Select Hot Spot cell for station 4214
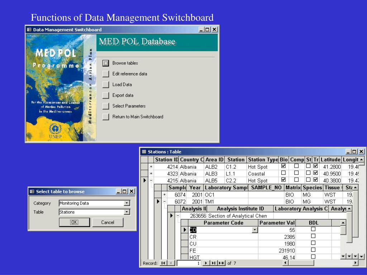This screenshot has height=275, width=367. point(263,167)
